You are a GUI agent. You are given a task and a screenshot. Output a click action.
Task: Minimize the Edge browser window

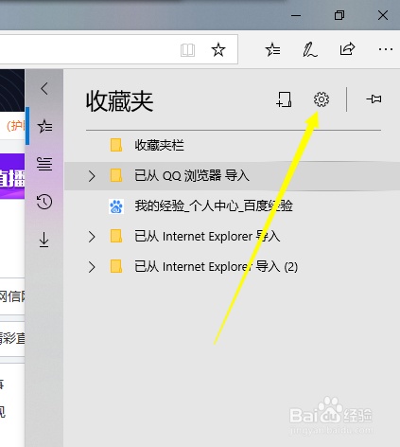(x=296, y=15)
